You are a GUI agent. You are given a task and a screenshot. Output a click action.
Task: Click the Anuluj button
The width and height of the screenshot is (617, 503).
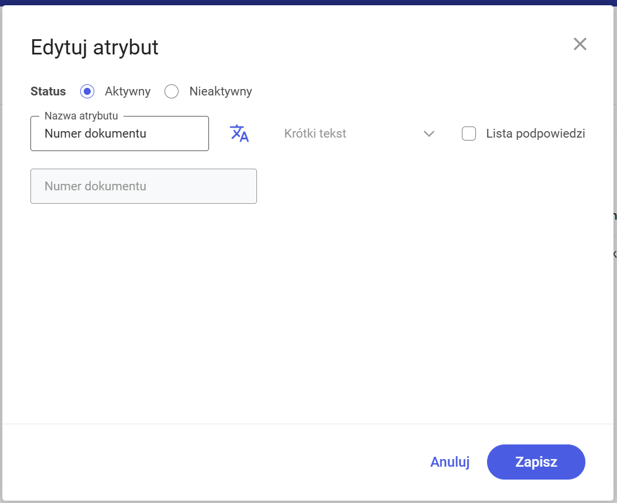[x=450, y=461]
